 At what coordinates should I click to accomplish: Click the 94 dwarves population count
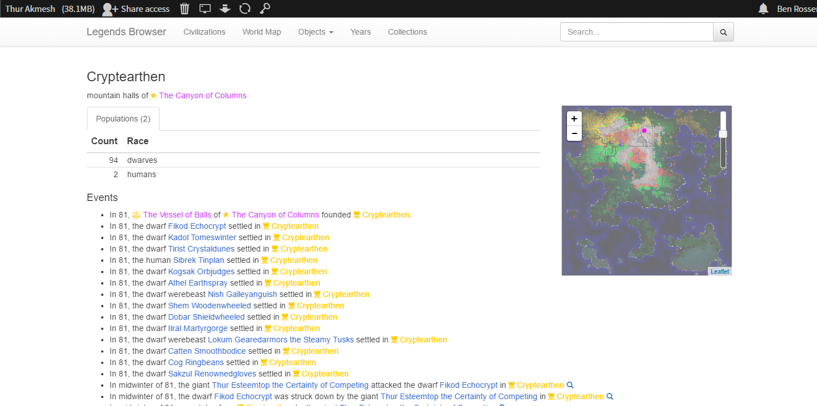113,160
